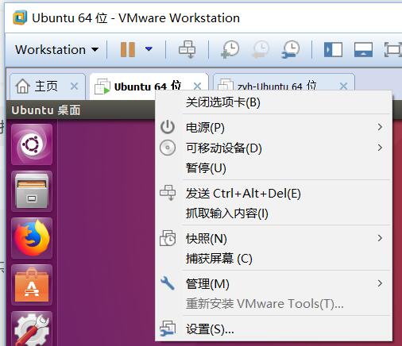Click the Send Ctrl+Alt+Del toolbar icon
The image size is (402, 346).
(x=187, y=49)
